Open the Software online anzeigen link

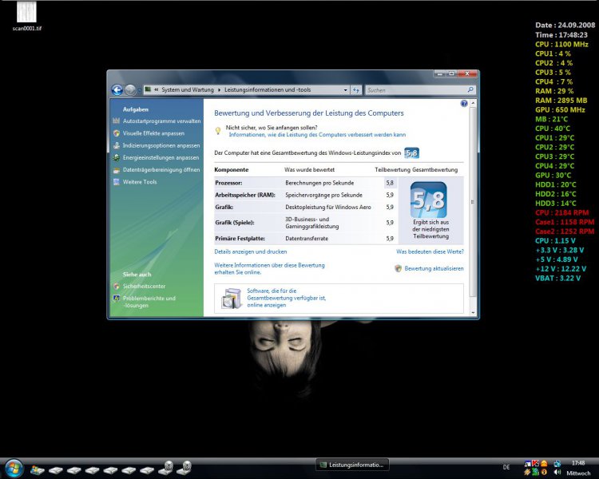286,298
